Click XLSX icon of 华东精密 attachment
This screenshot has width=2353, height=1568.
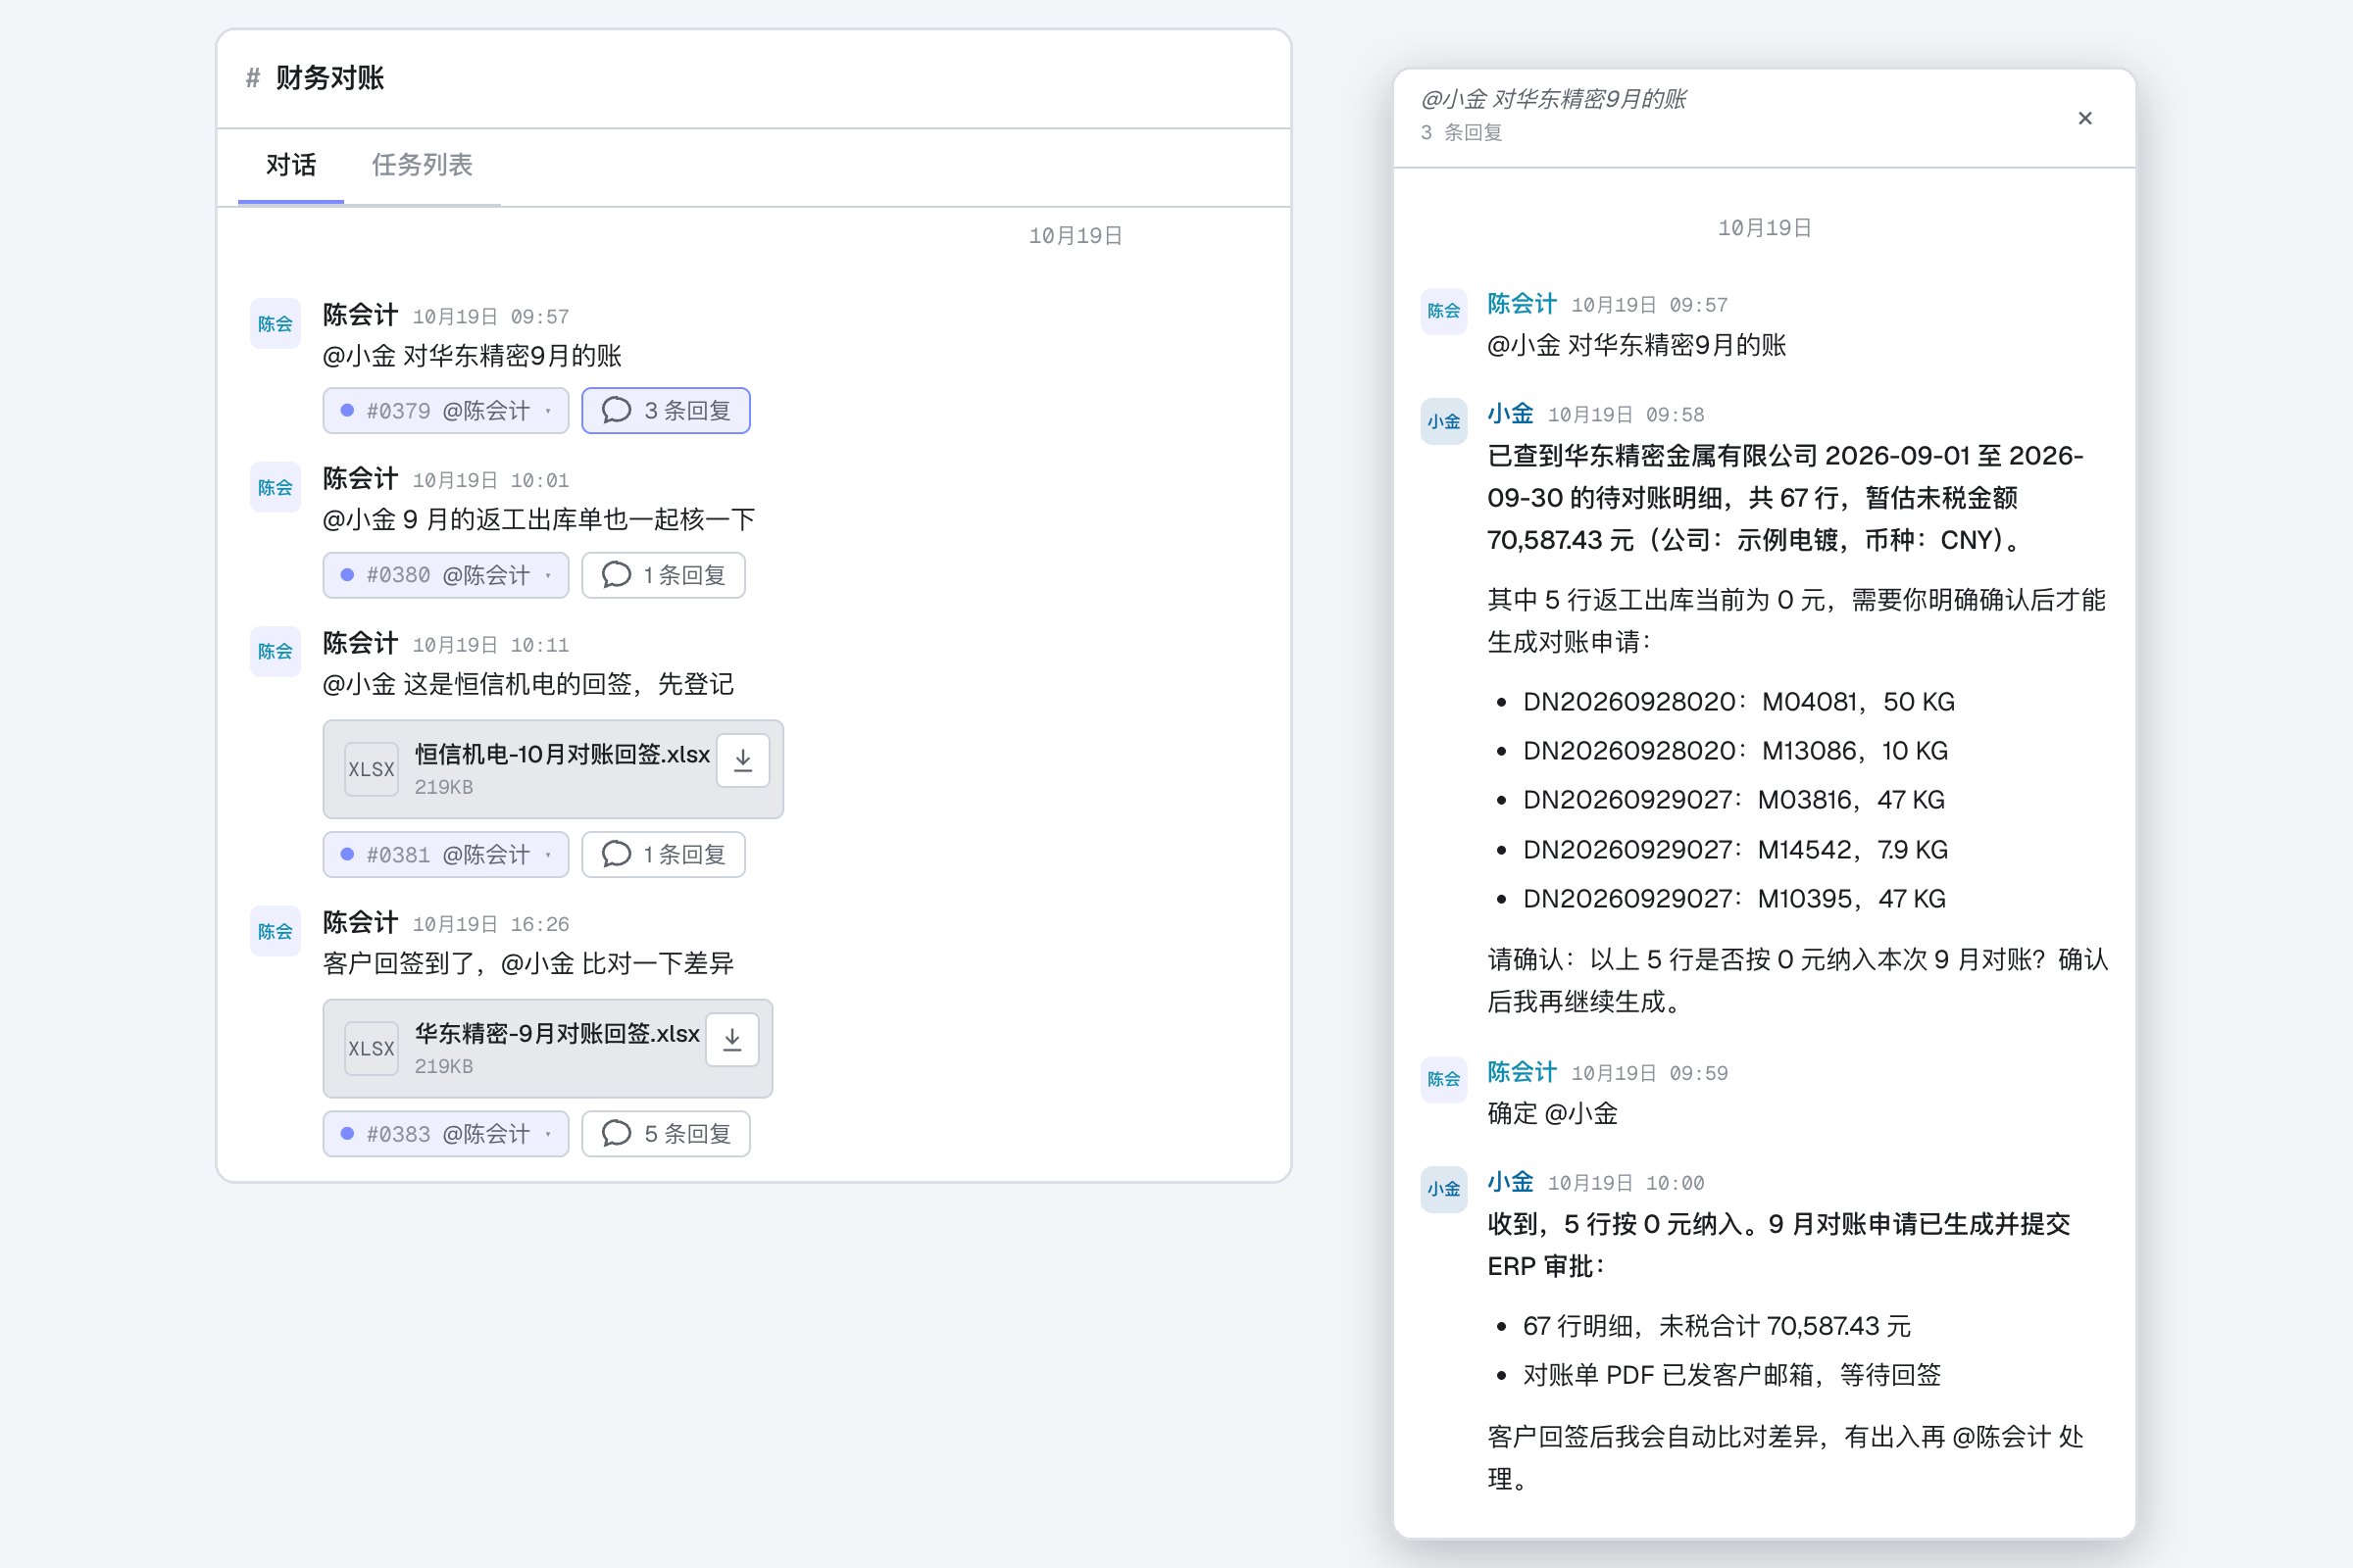(x=372, y=1048)
